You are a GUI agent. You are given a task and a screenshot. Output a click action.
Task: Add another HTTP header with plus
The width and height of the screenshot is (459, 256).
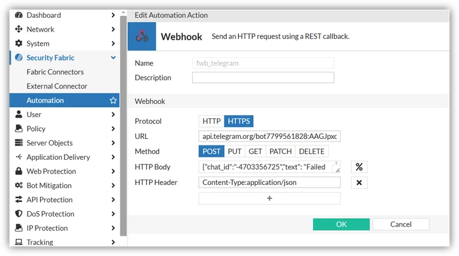[x=270, y=198]
